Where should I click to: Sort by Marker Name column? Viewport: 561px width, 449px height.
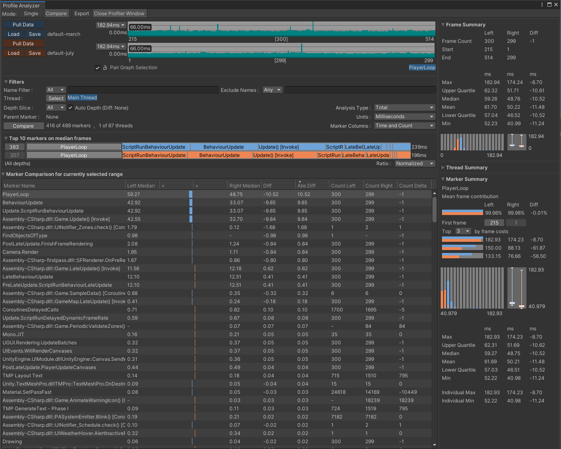(63, 186)
